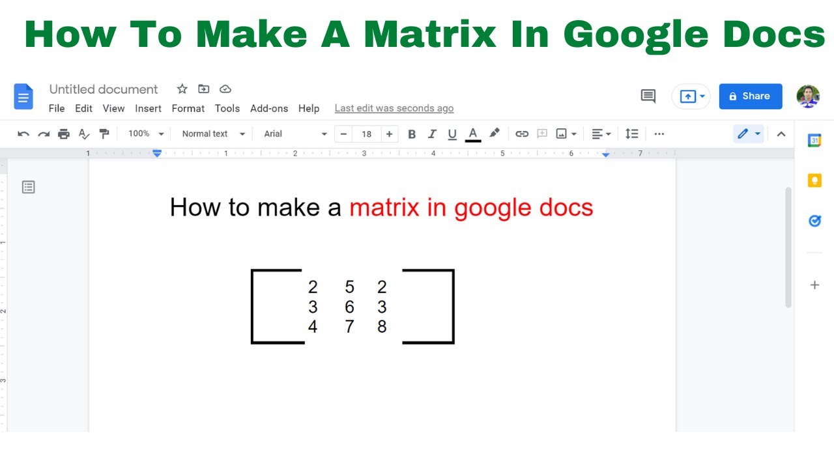The width and height of the screenshot is (834, 469).
Task: Open the Help menu
Action: pos(309,109)
